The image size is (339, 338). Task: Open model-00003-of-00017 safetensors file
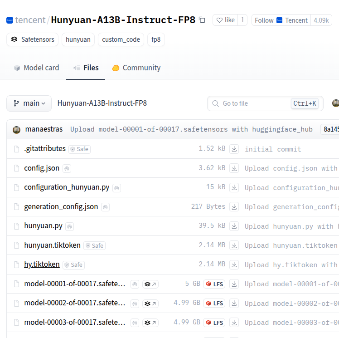pyautogui.click(x=75, y=322)
